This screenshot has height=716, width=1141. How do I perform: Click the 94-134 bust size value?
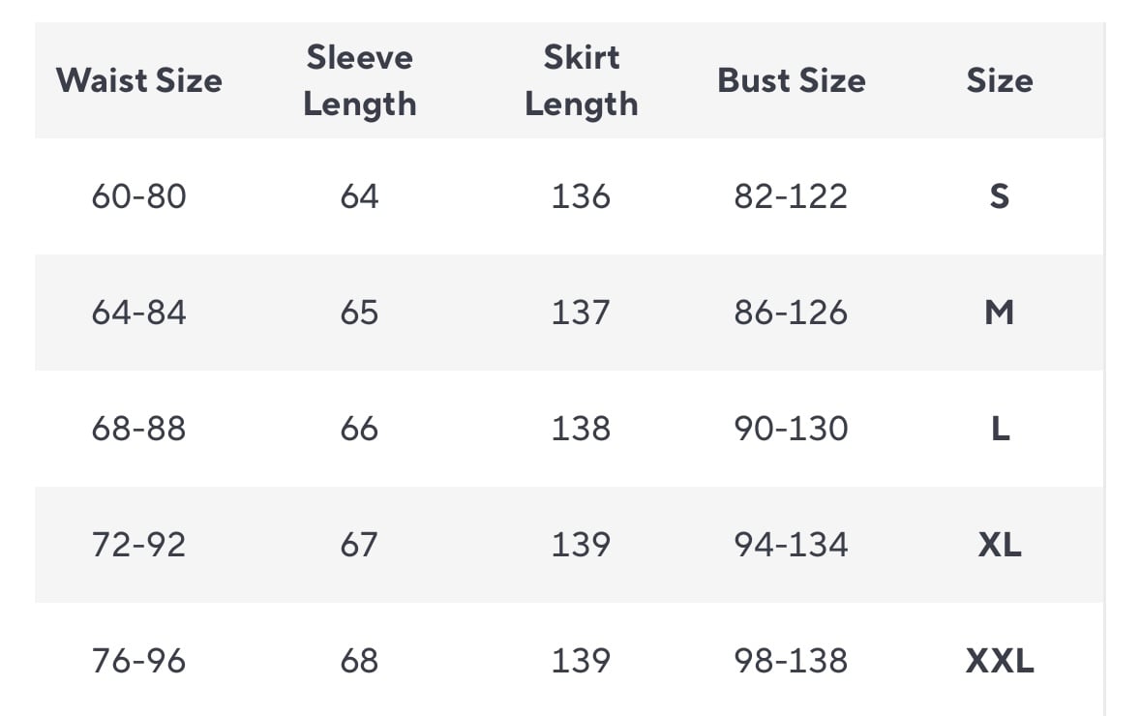791,545
